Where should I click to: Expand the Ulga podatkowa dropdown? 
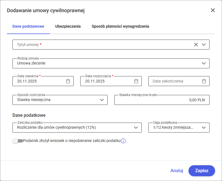coord(204,128)
